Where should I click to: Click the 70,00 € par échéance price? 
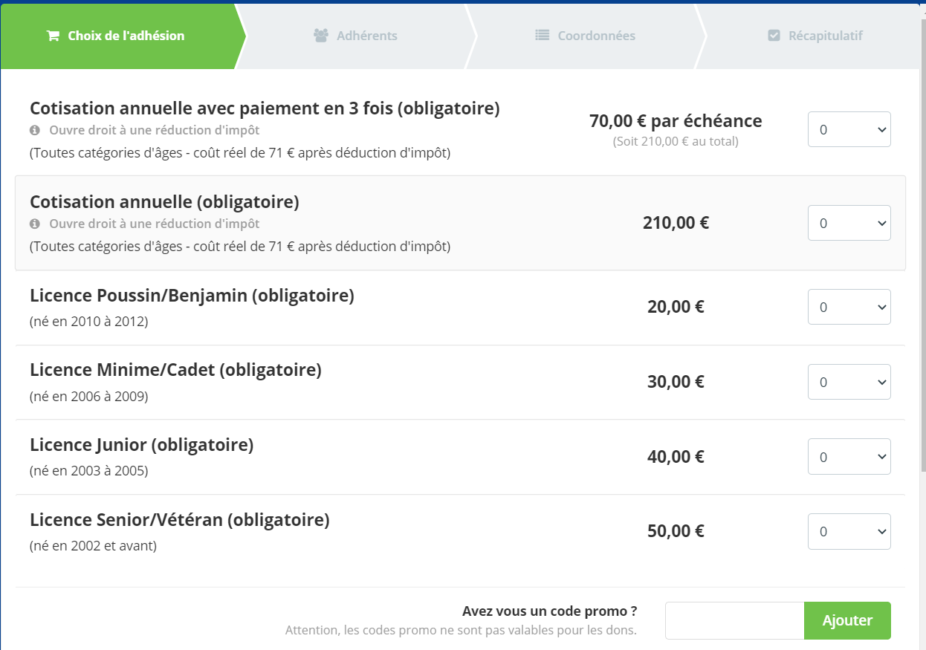coord(676,120)
